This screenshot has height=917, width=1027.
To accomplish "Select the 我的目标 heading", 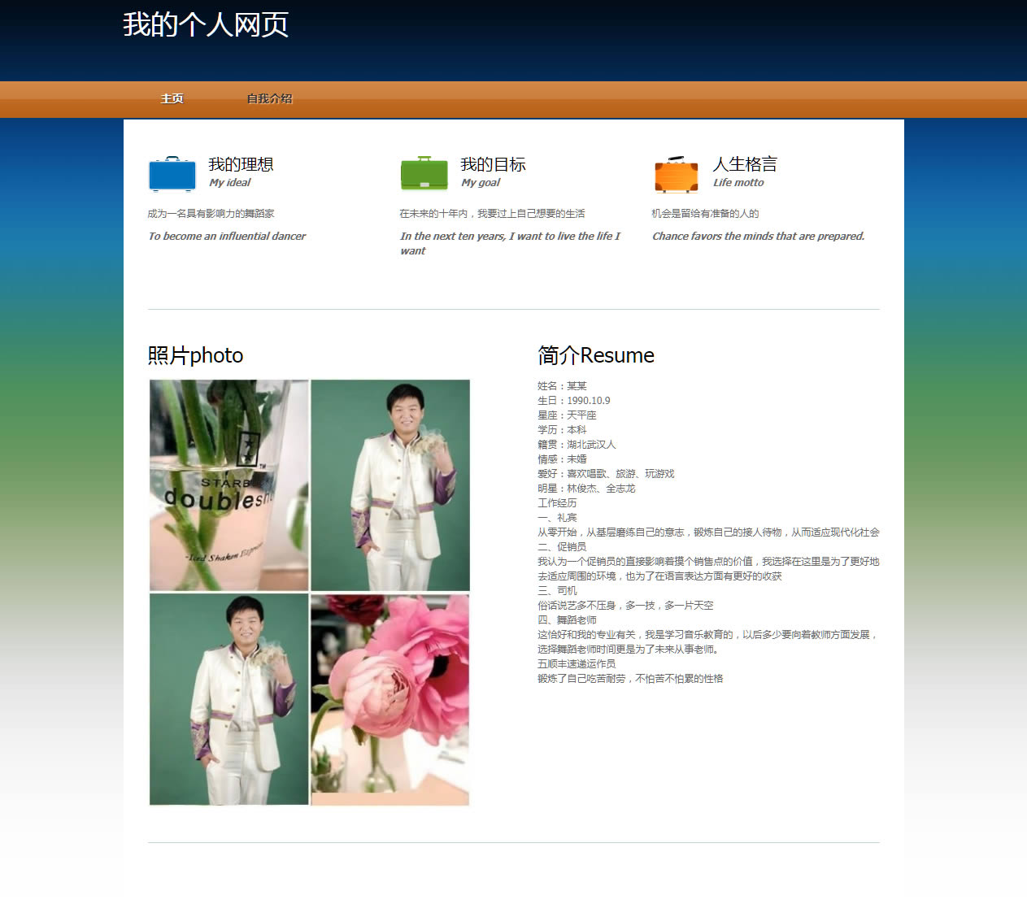I will point(493,164).
